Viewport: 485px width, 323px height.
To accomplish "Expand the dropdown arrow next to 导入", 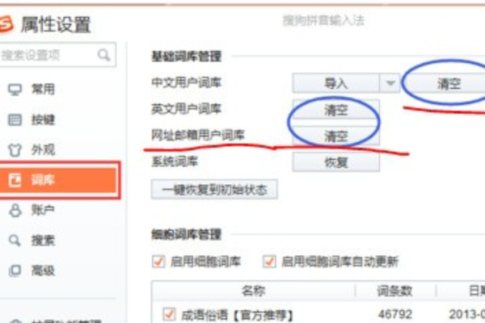I will [390, 83].
